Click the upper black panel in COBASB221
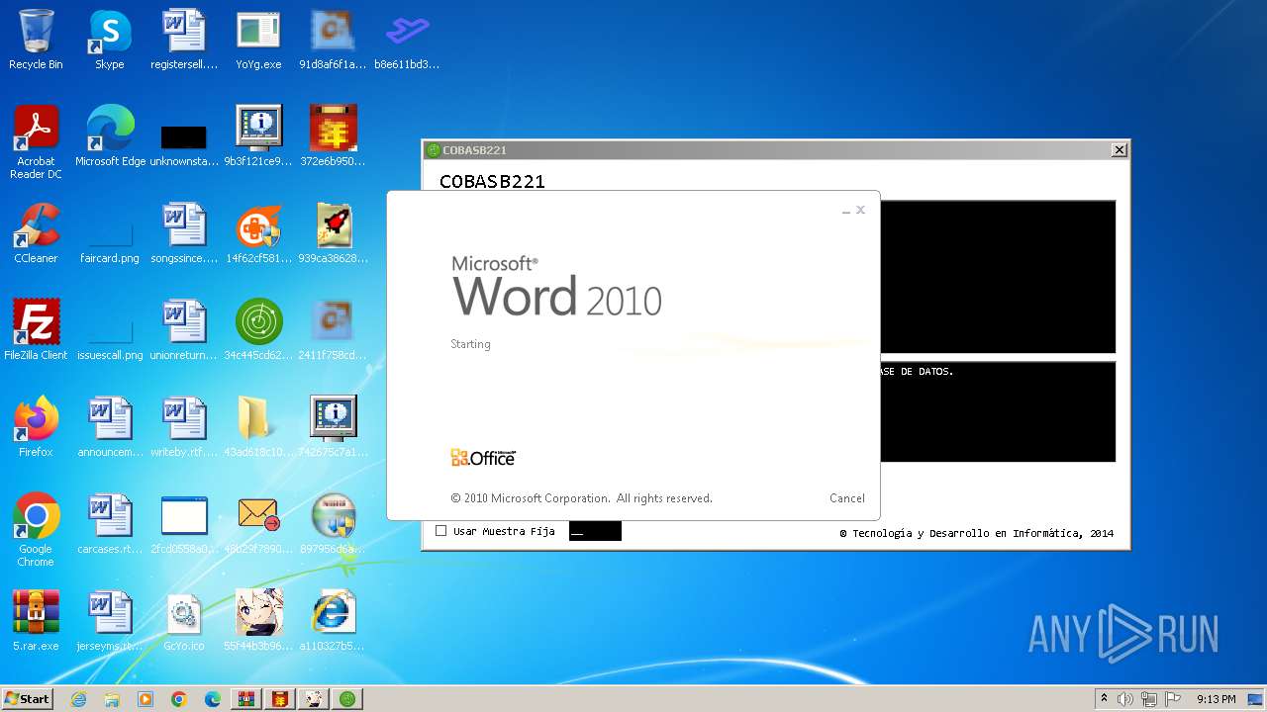Image resolution: width=1267 pixels, height=712 pixels. pyautogui.click(x=998, y=277)
